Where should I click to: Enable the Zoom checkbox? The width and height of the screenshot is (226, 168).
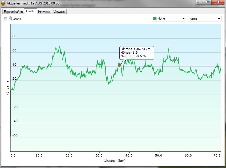[x=5, y=18]
